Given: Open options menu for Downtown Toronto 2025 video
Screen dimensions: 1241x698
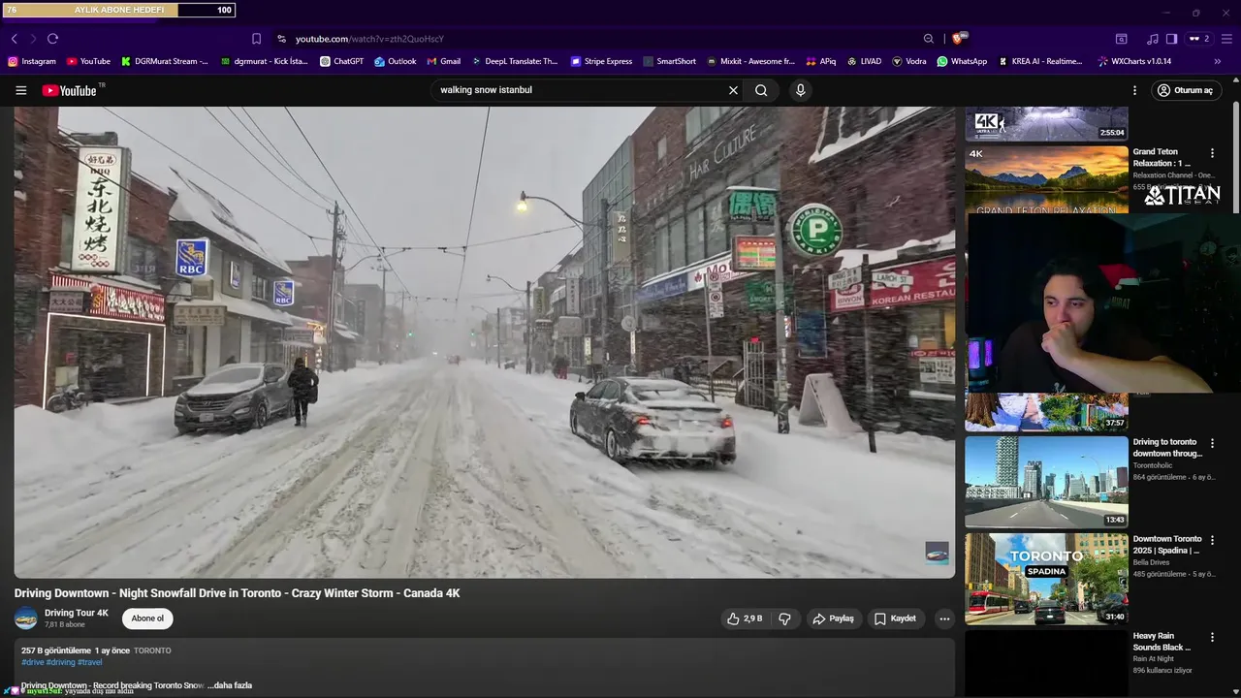Looking at the screenshot, I should [1212, 540].
